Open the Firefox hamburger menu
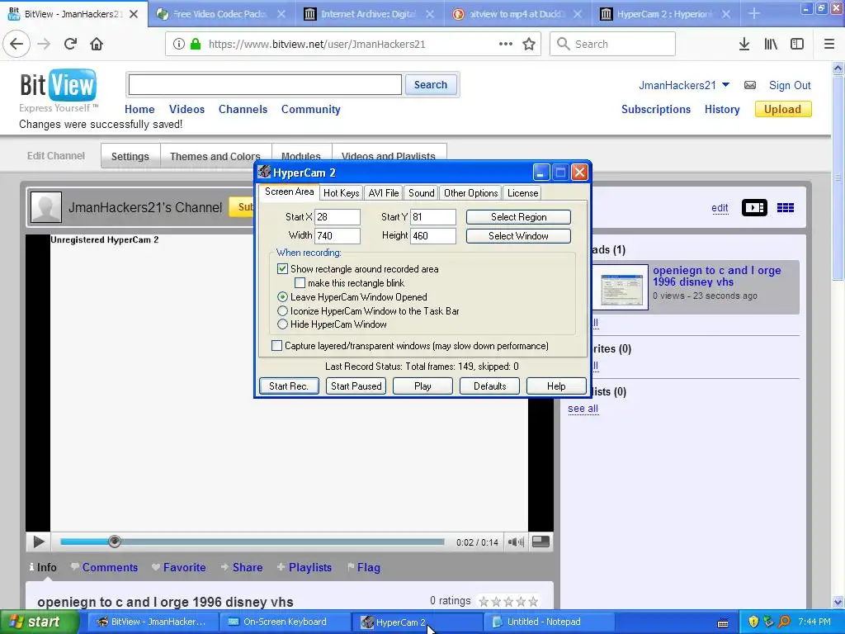This screenshot has height=634, width=845. point(828,44)
